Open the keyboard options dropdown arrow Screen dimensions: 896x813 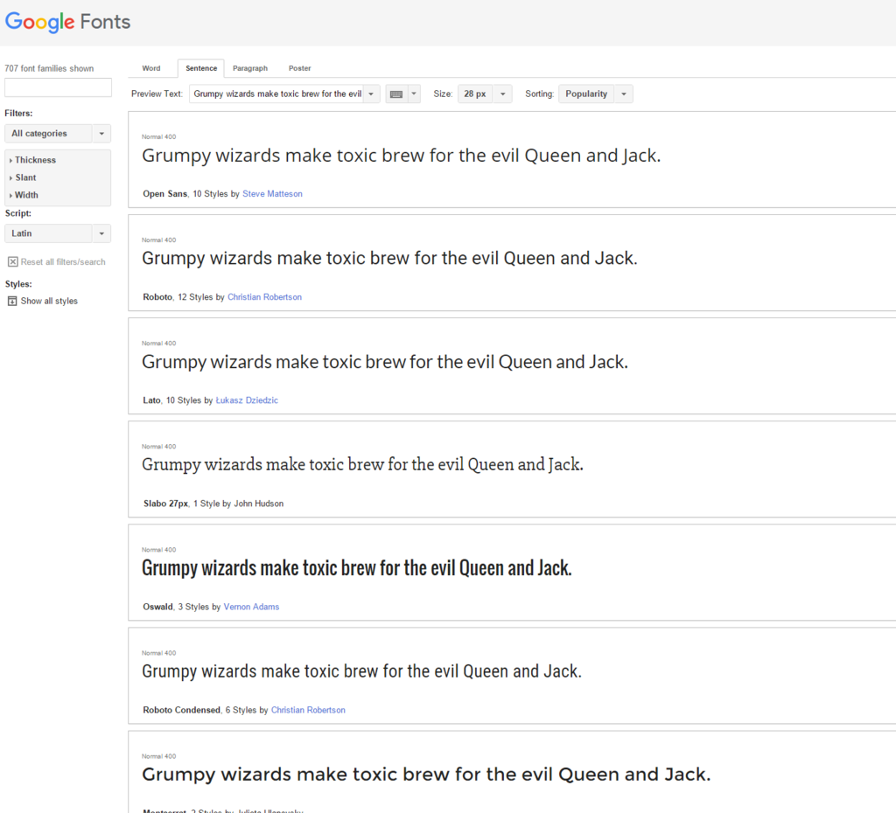coord(414,94)
